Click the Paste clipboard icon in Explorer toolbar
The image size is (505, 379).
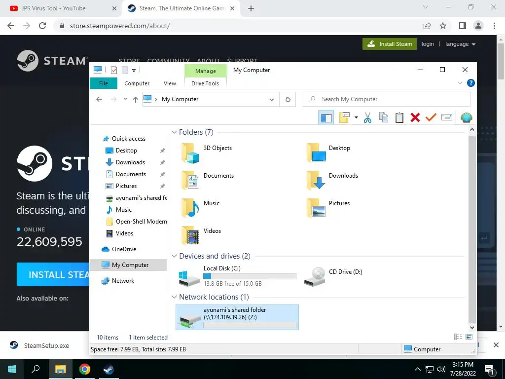point(399,117)
